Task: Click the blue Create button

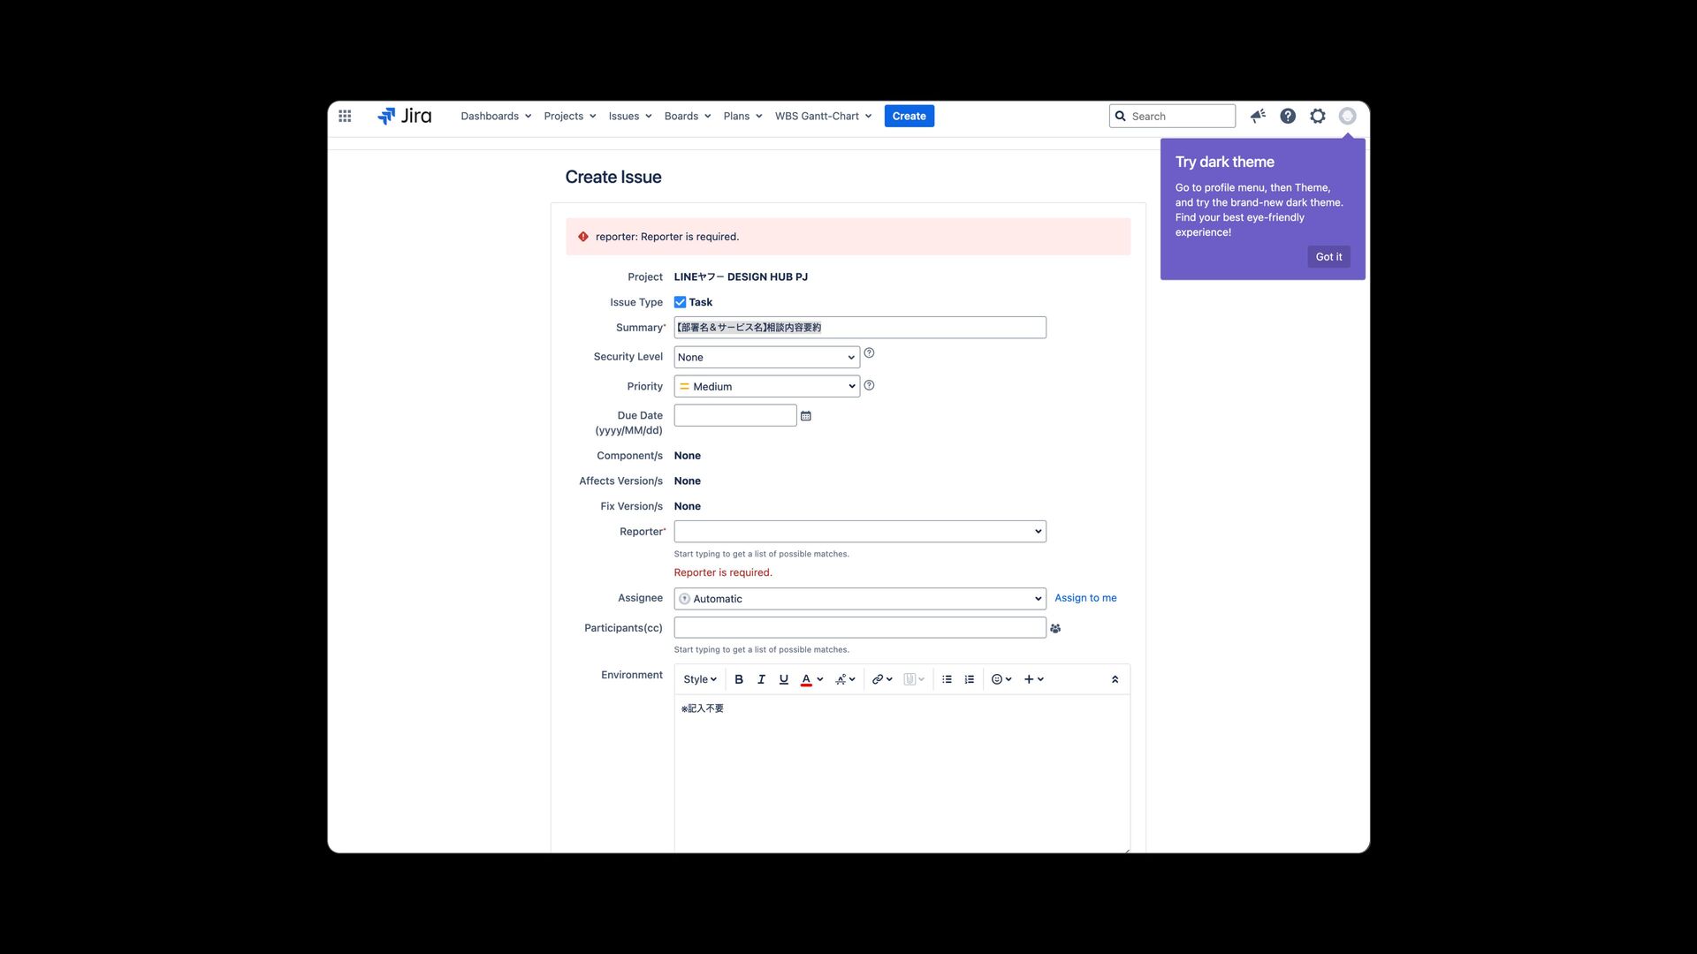Action: point(909,116)
